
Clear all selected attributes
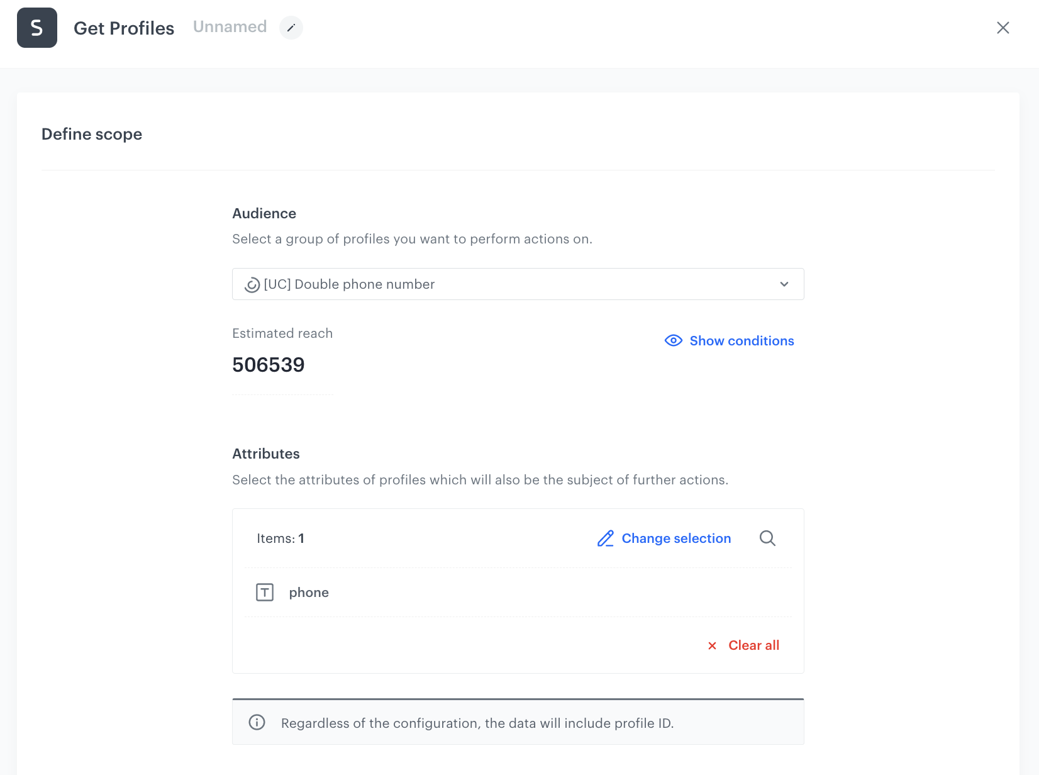pos(753,645)
